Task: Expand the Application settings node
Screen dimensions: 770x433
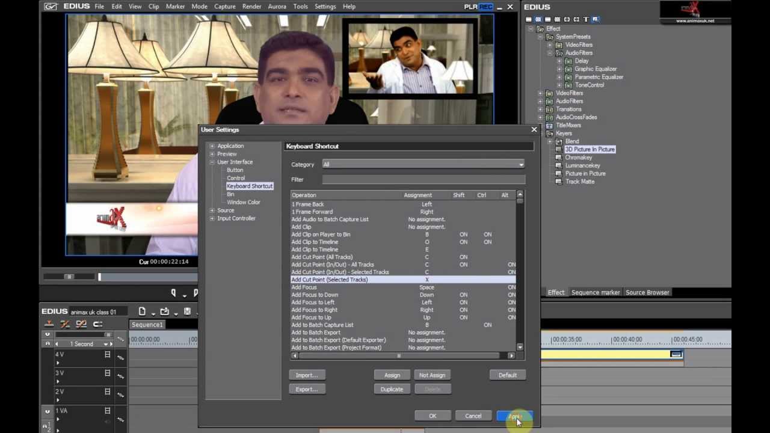Action: (x=212, y=146)
